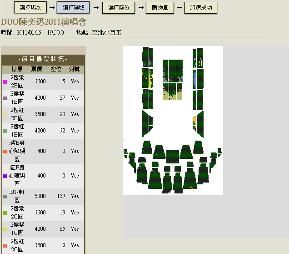Click the 137 vacancy count

click(61, 196)
